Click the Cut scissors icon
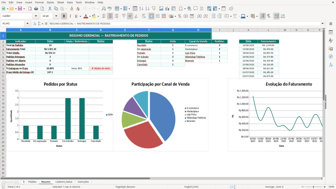This screenshot has height=189, width=336. 50,9
